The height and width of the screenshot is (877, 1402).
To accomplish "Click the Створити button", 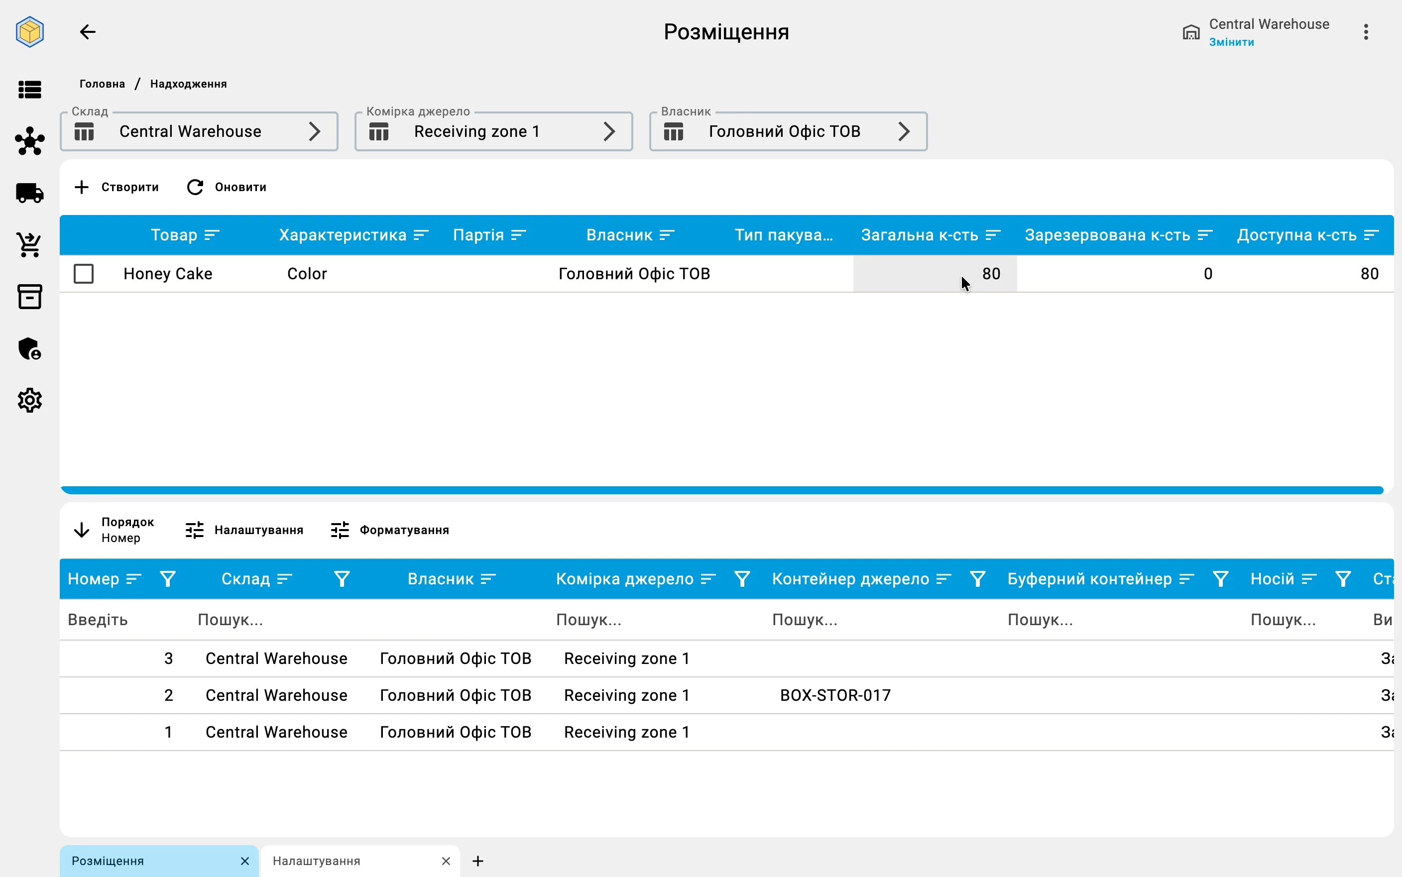I will [117, 187].
